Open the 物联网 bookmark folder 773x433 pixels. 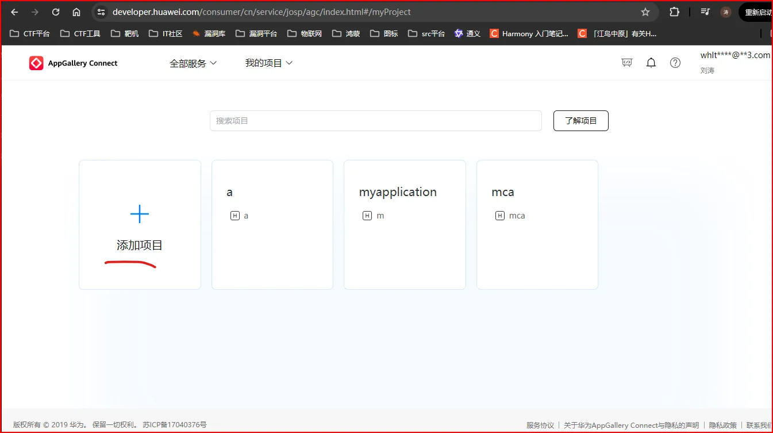[x=305, y=34]
